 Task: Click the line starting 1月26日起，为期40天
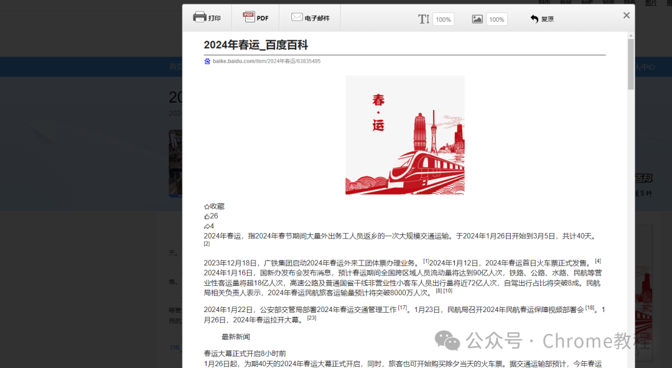pos(403,364)
